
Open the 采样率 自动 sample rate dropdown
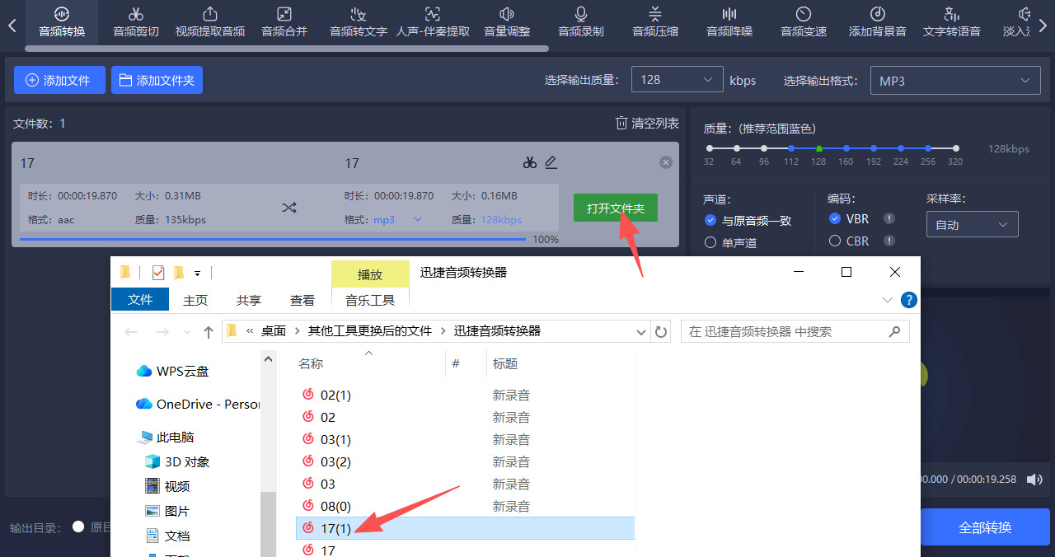pyautogui.click(x=972, y=223)
